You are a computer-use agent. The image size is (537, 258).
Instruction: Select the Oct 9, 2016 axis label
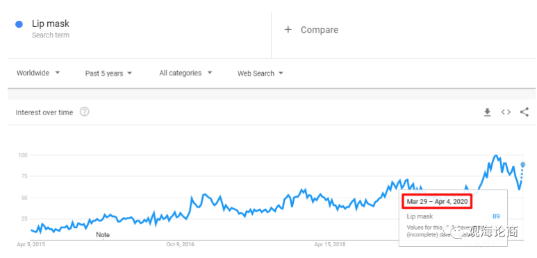point(180,244)
